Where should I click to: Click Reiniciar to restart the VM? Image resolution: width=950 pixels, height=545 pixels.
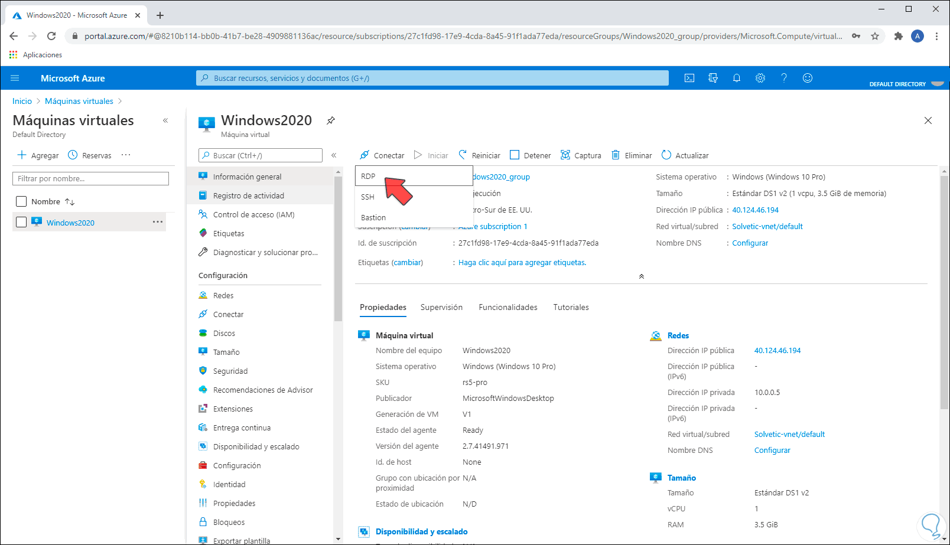(479, 155)
